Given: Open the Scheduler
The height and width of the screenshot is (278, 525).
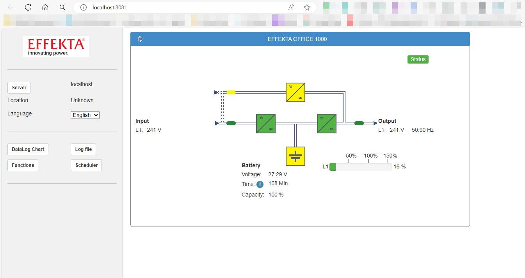Looking at the screenshot, I should click(x=86, y=165).
